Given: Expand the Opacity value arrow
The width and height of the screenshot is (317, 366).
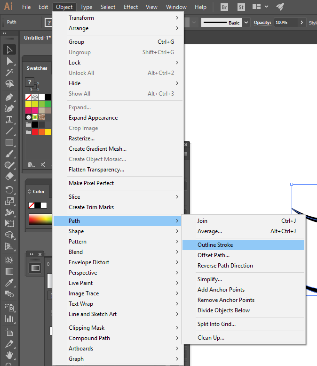Looking at the screenshot, I should tap(301, 23).
